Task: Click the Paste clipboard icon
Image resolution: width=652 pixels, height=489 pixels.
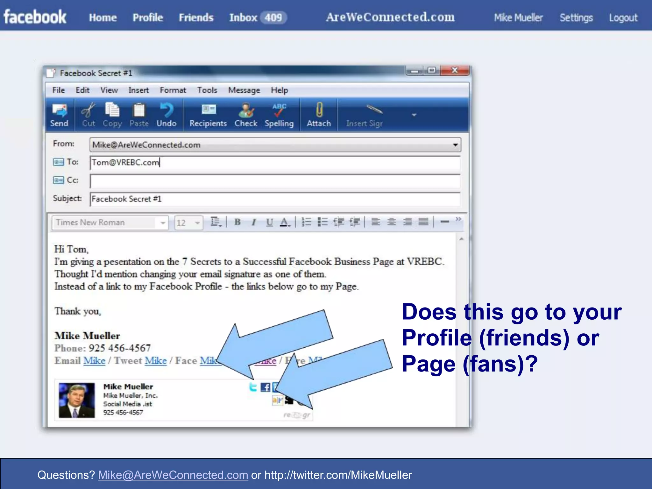Action: pos(139,110)
